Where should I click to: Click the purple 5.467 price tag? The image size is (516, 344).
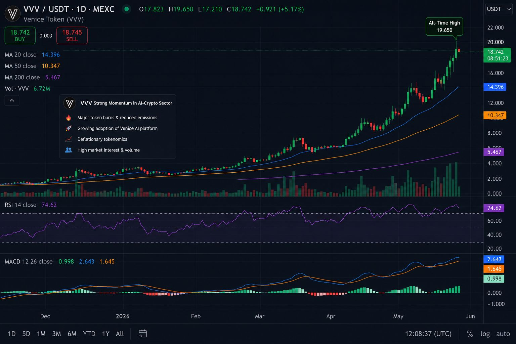(494, 152)
